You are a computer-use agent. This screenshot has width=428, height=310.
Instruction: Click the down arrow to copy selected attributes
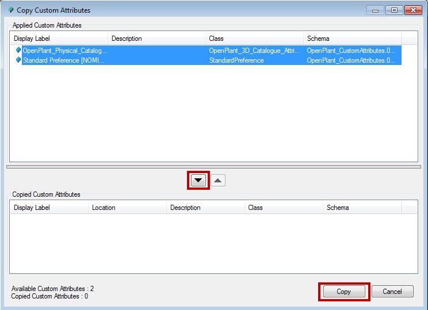pos(198,181)
